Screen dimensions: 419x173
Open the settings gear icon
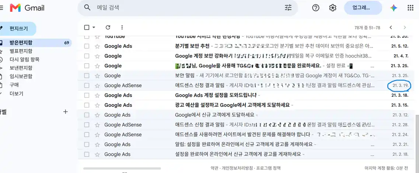[x=332, y=8]
